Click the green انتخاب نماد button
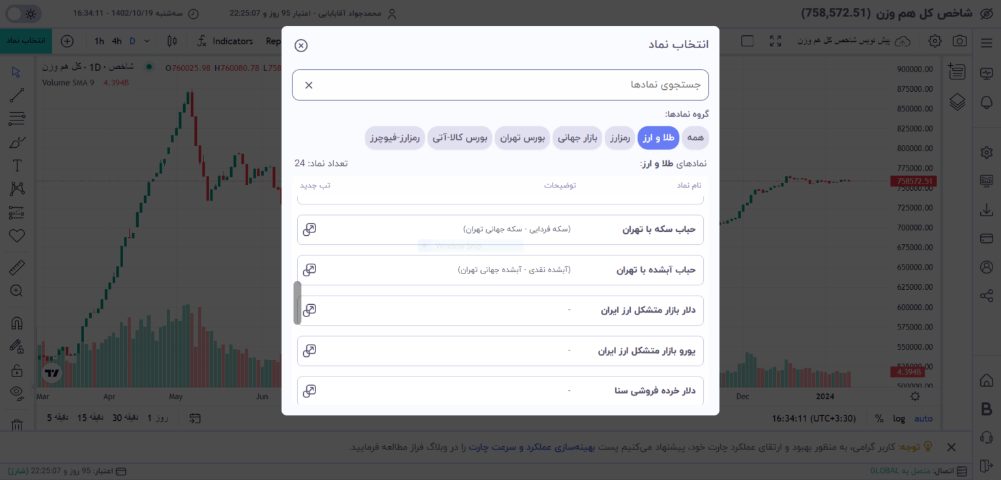This screenshot has height=480, width=1001. (26, 41)
